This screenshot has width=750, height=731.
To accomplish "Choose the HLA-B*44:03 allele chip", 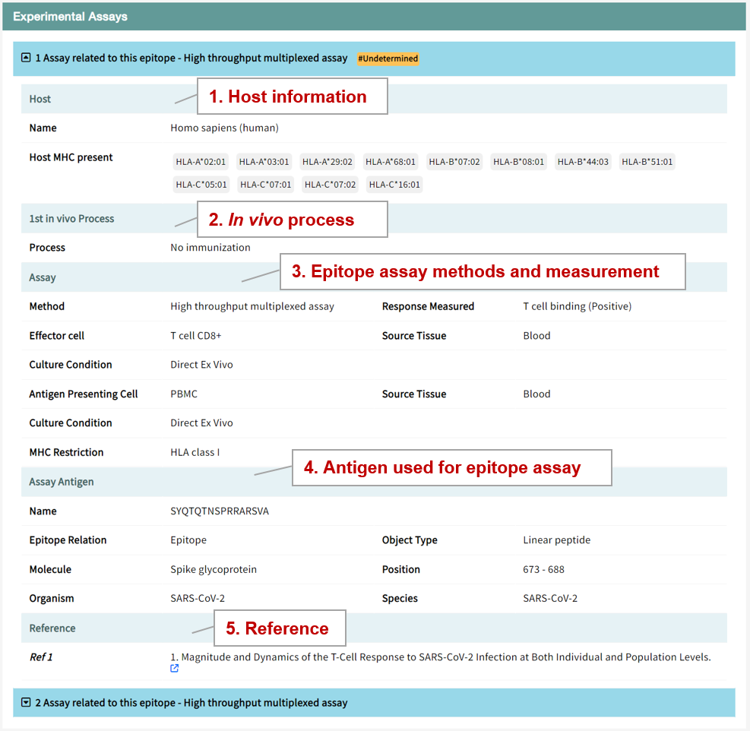I will coord(583,162).
